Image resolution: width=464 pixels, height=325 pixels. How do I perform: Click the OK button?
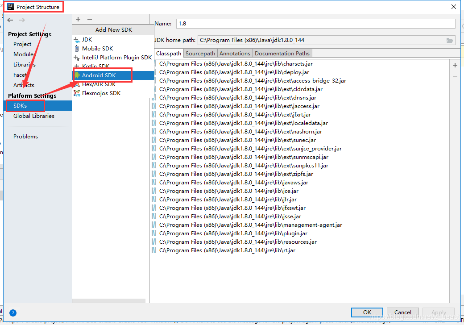click(367, 312)
